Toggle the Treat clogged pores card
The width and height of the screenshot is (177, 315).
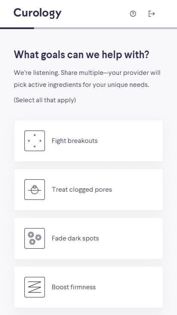coord(88,190)
